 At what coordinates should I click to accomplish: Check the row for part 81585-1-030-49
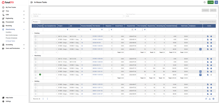36,36
